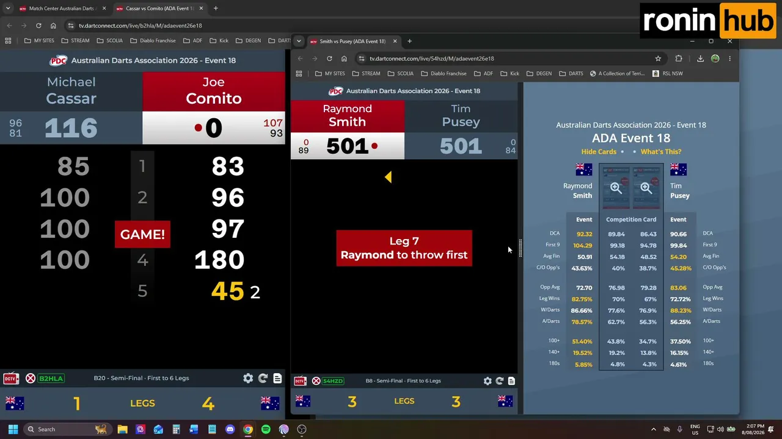Open Spotify from taskbar
This screenshot has height=439, width=782.
[x=266, y=429]
